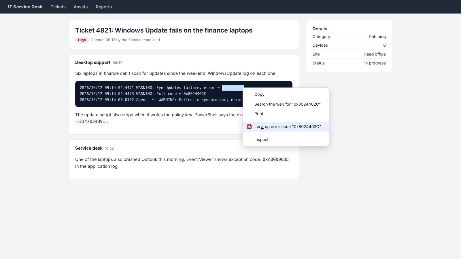Image resolution: width=461 pixels, height=259 pixels.
Task: Click the 10:05 comment timestamp
Action: [109, 148]
